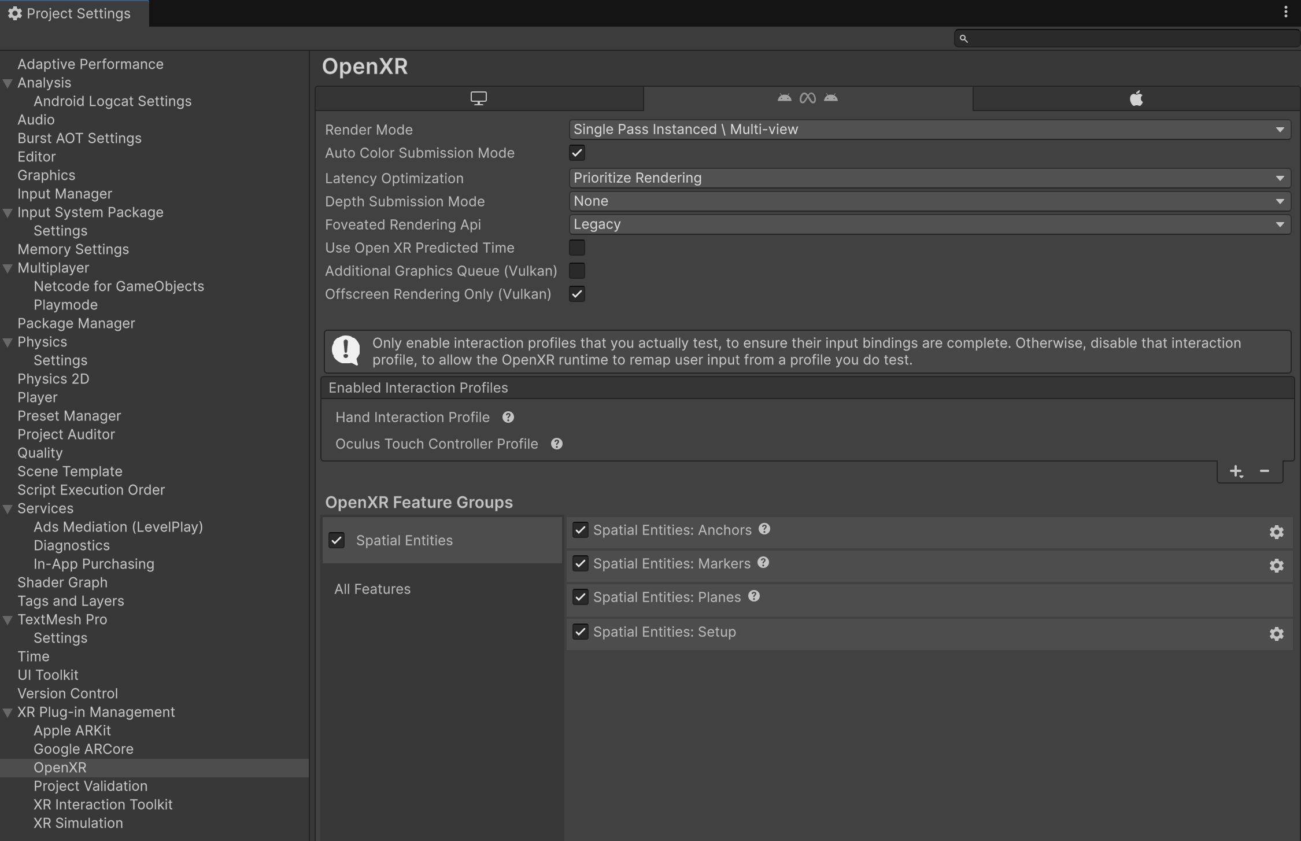Open the Render Mode dropdown
The image size is (1301, 841).
930,130
